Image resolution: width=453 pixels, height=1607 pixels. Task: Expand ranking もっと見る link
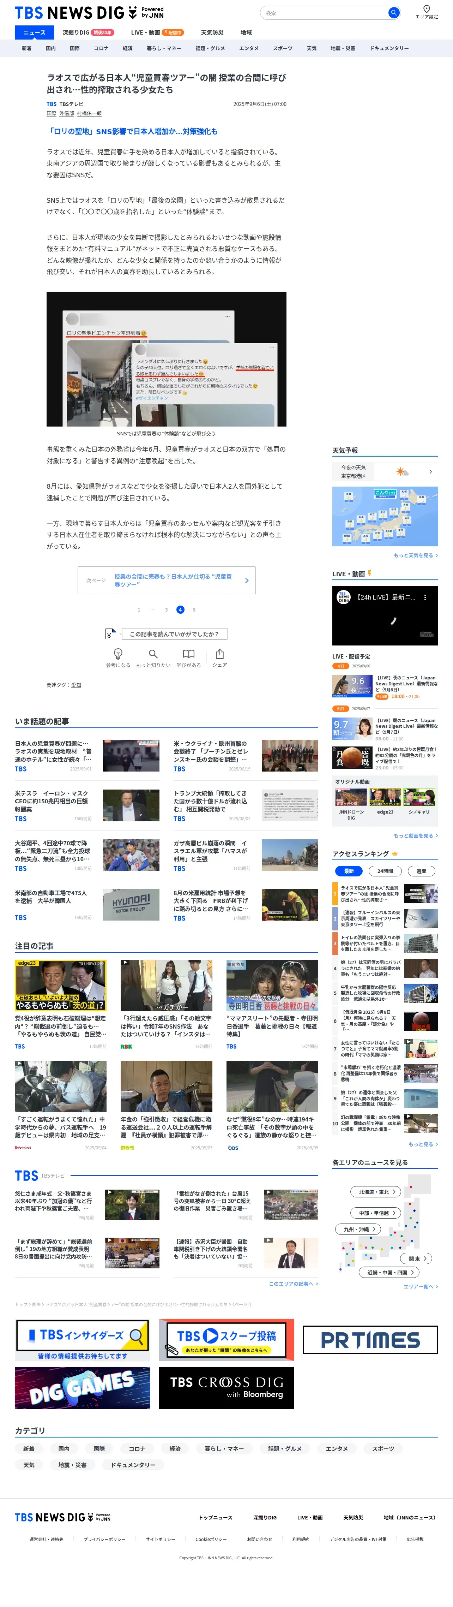click(422, 1144)
